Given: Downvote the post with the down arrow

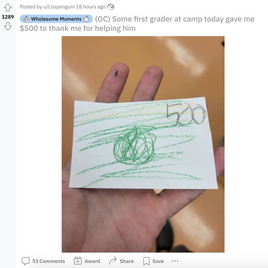Looking at the screenshot, I should (8, 26).
